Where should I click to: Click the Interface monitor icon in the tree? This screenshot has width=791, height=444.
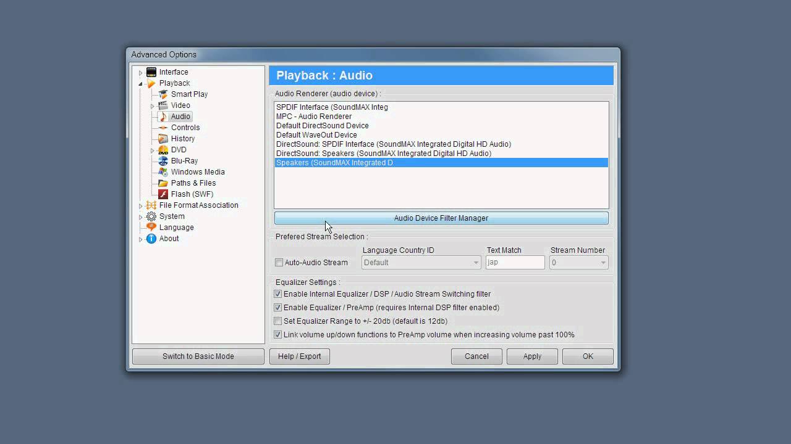151,72
